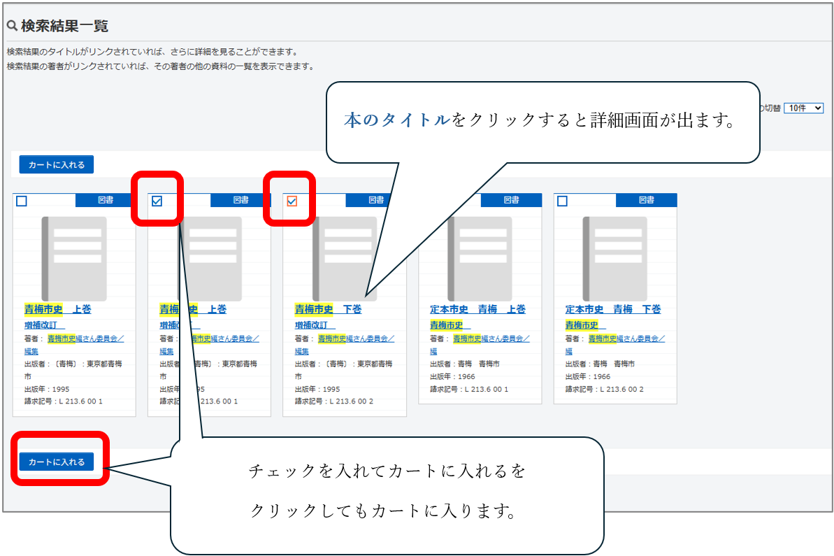
Task: Click the book cover of 定本市史 青梅 下巻
Action: coord(614,259)
